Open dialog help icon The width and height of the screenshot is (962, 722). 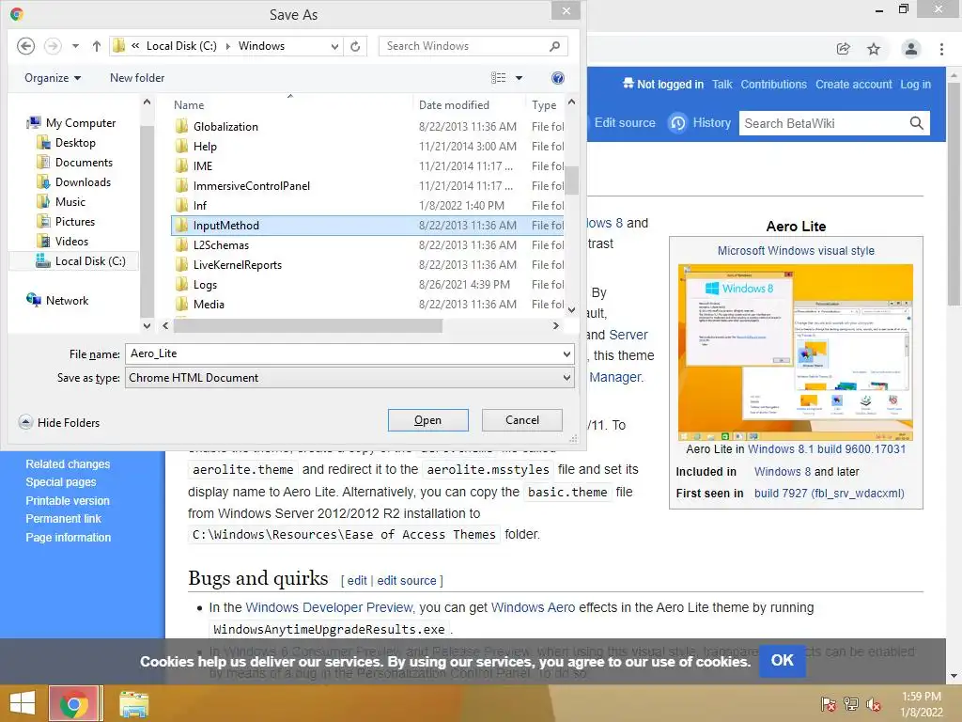558,78
